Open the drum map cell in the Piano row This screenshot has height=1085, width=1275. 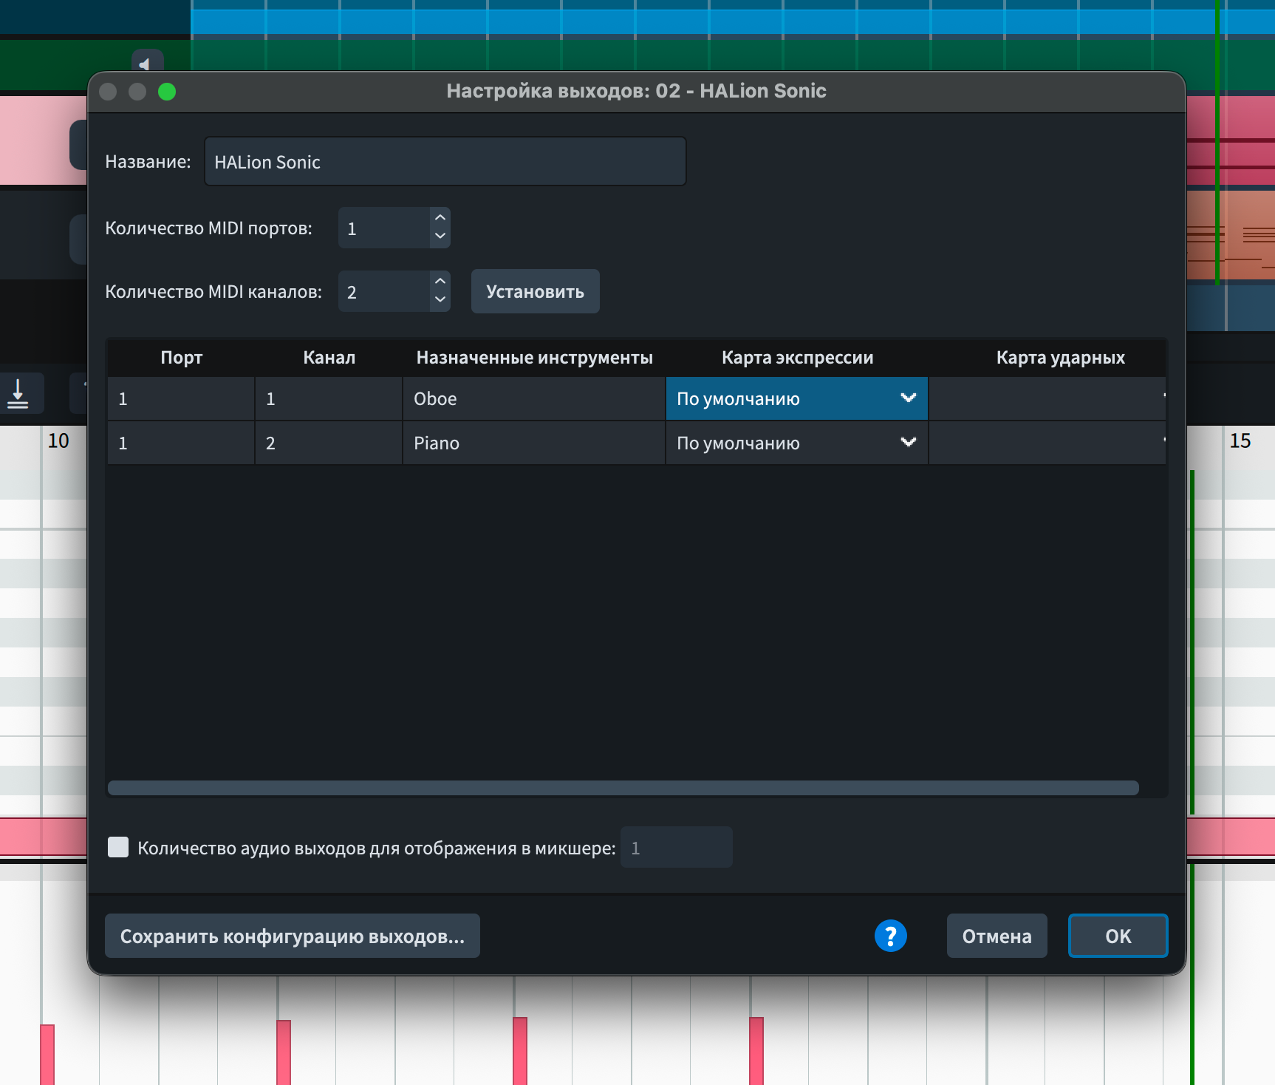point(1047,443)
